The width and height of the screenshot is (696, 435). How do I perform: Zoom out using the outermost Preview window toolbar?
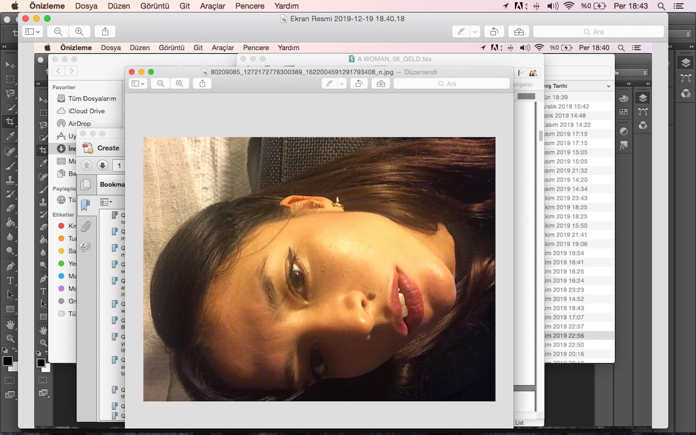(x=58, y=32)
